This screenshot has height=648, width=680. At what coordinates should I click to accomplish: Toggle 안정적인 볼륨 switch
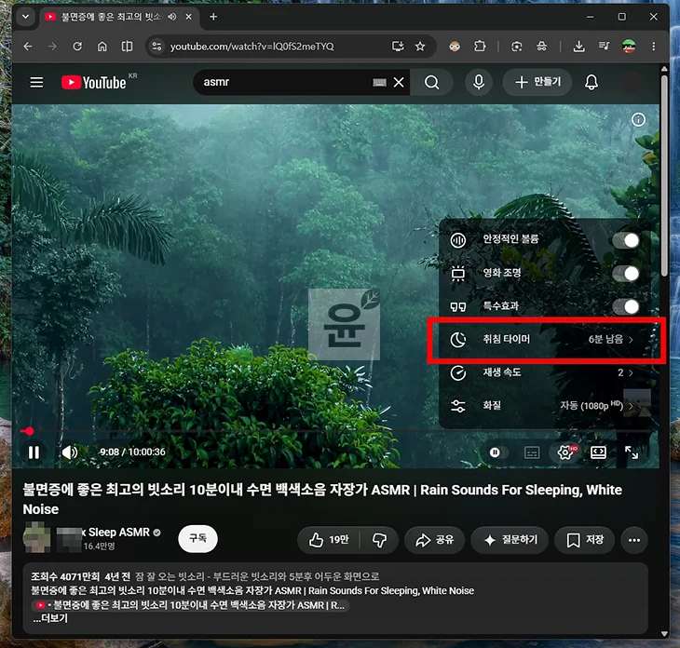[x=626, y=240]
